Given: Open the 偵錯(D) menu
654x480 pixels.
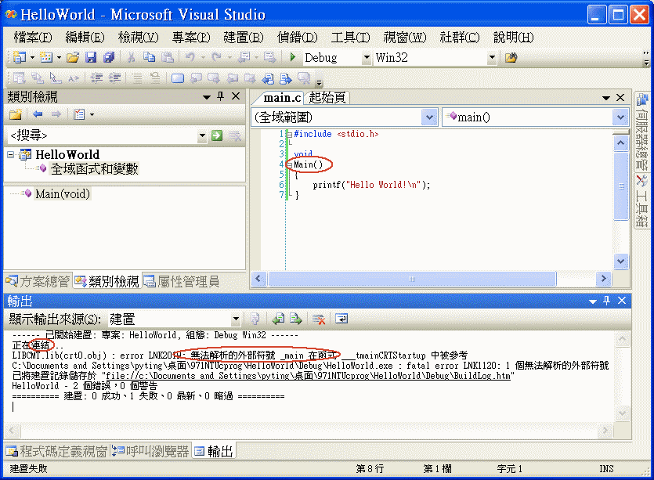Looking at the screenshot, I should pyautogui.click(x=297, y=37).
